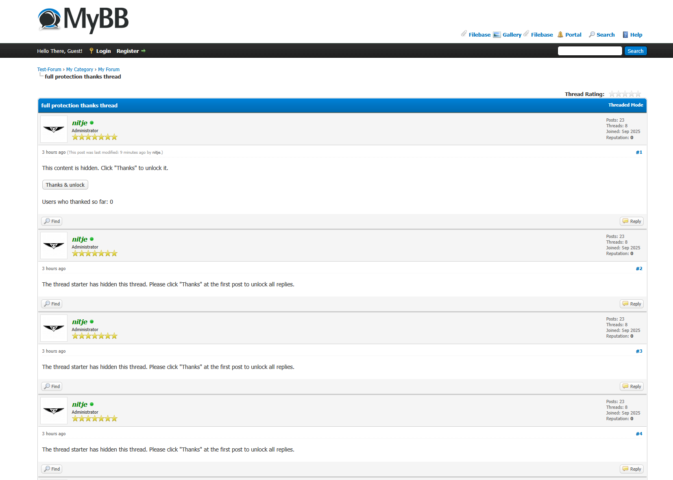The height and width of the screenshot is (480, 673).
Task: Switch to Threaded Mode
Action: [x=625, y=105]
